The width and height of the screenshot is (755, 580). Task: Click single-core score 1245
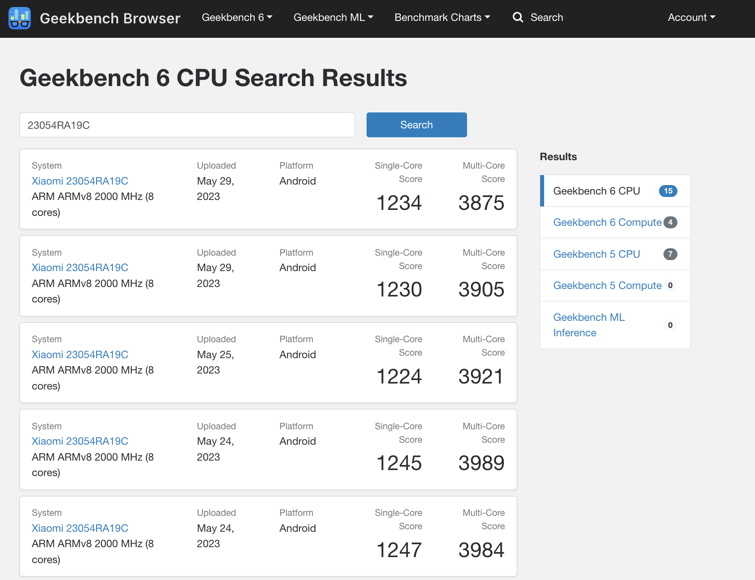(399, 463)
